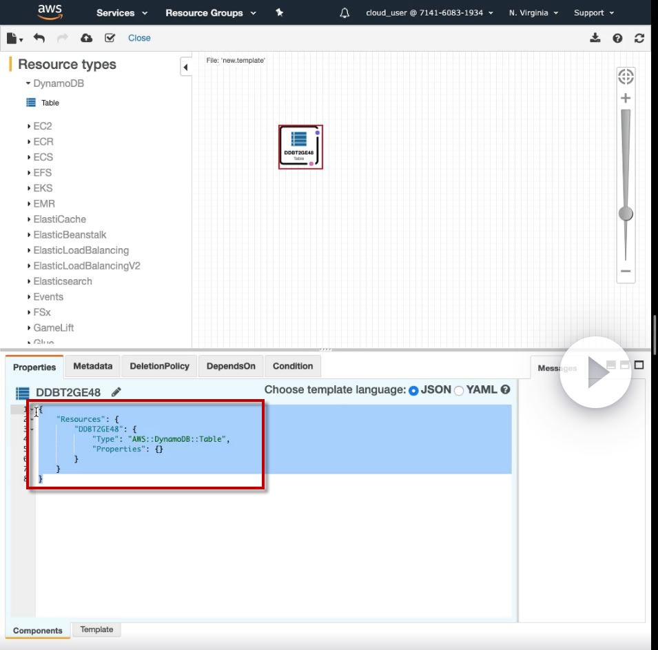658x650 pixels.
Task: Switch to the Metadata tab
Action: (x=93, y=366)
